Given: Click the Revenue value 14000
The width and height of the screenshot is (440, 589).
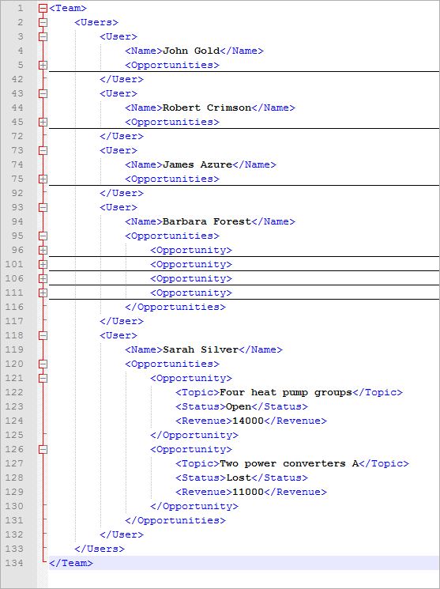Looking at the screenshot, I should [x=248, y=421].
